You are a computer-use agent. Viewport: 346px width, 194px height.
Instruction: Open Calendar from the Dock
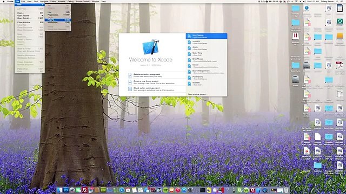128,190
